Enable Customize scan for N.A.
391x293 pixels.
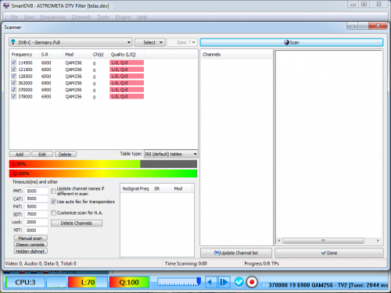coord(53,213)
